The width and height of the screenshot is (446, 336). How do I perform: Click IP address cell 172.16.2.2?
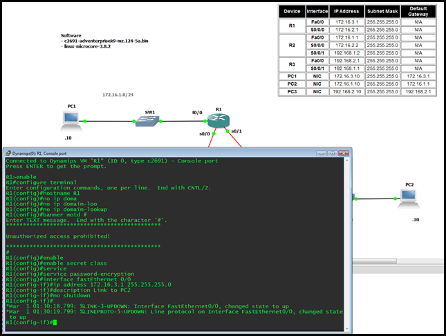(x=346, y=45)
